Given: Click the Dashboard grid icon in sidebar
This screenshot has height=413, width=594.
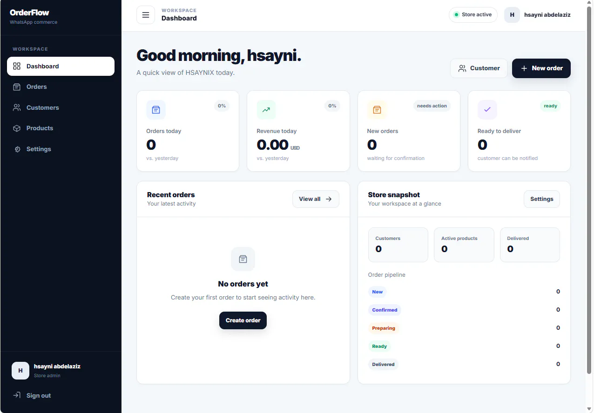Looking at the screenshot, I should point(17,66).
